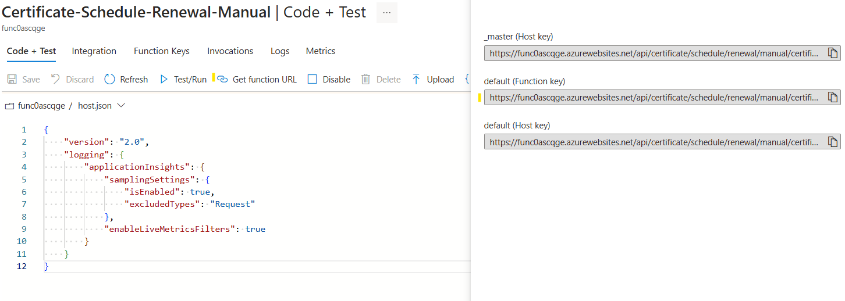Click the "_master (Host key)" label
845x301 pixels.
coord(519,37)
